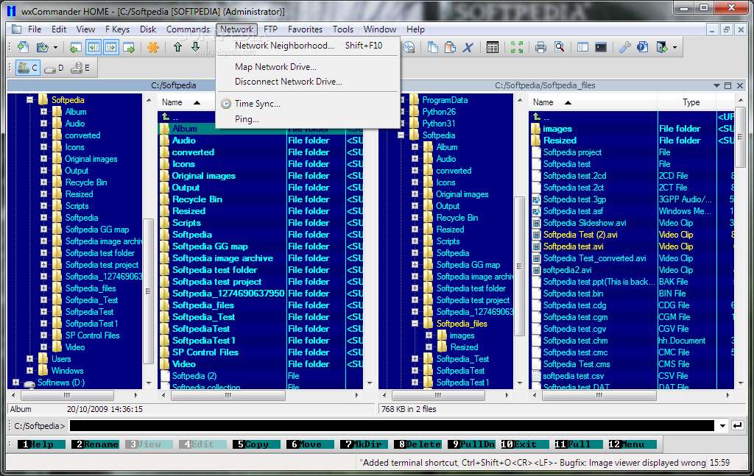Screen dimensions: 754x476
Task: Choose Disconnect Network Drive entry
Action: [308, 82]
